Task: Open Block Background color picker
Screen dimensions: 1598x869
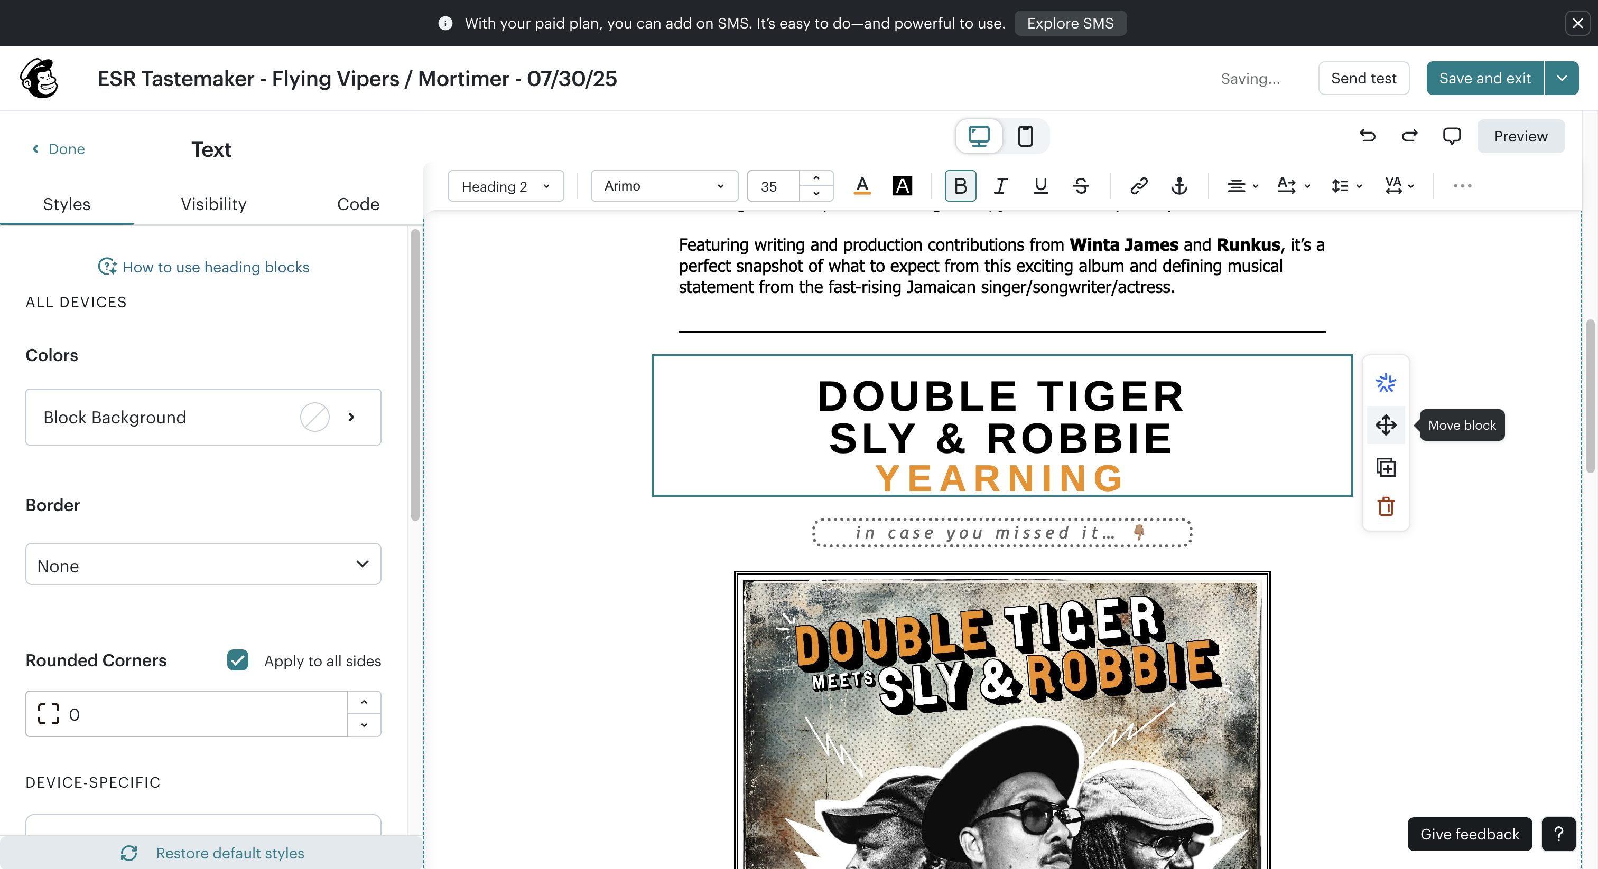Action: point(314,417)
